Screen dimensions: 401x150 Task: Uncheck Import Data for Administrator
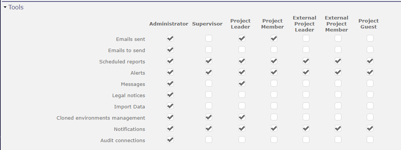[170, 106]
